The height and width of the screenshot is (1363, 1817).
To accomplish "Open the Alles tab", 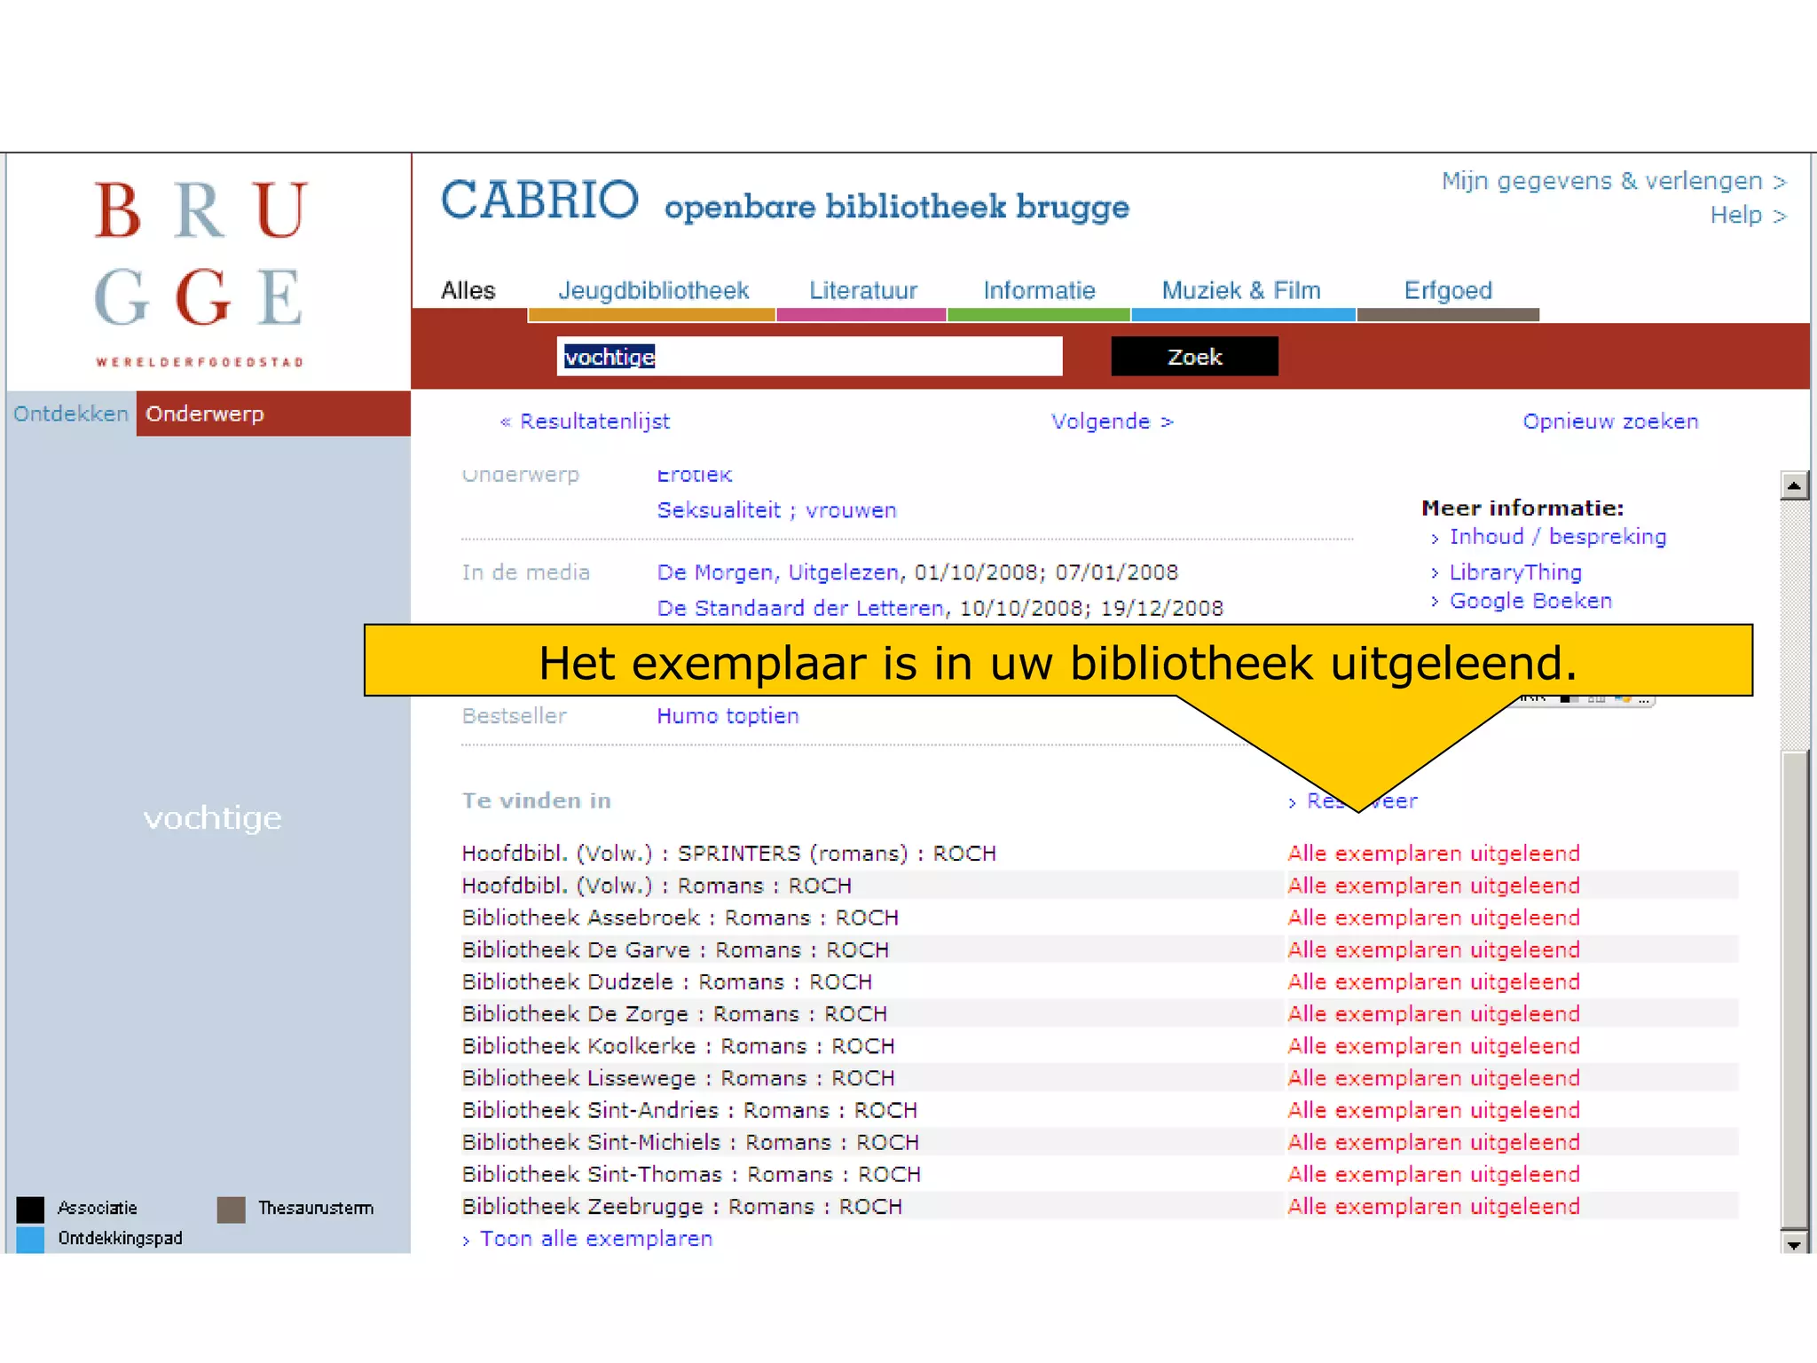I will point(468,290).
